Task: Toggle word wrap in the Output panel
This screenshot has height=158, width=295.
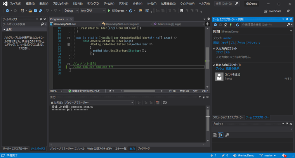Action: [x=165, y=103]
